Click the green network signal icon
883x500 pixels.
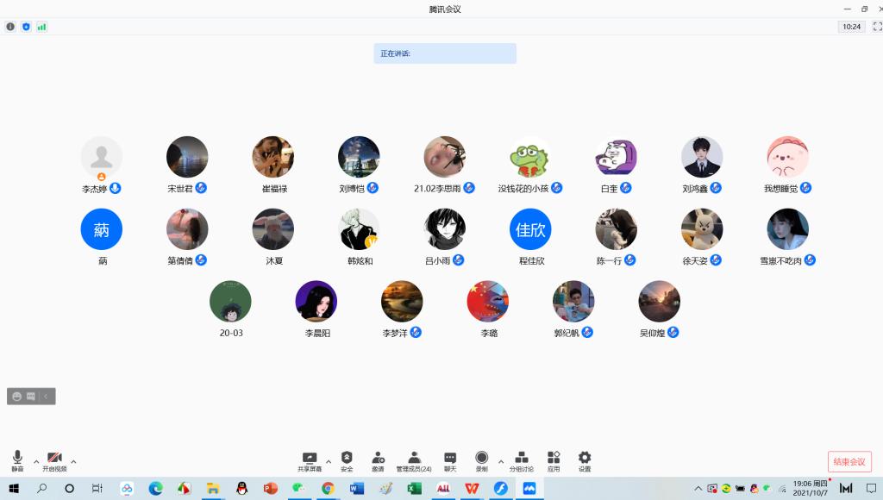[x=41, y=27]
